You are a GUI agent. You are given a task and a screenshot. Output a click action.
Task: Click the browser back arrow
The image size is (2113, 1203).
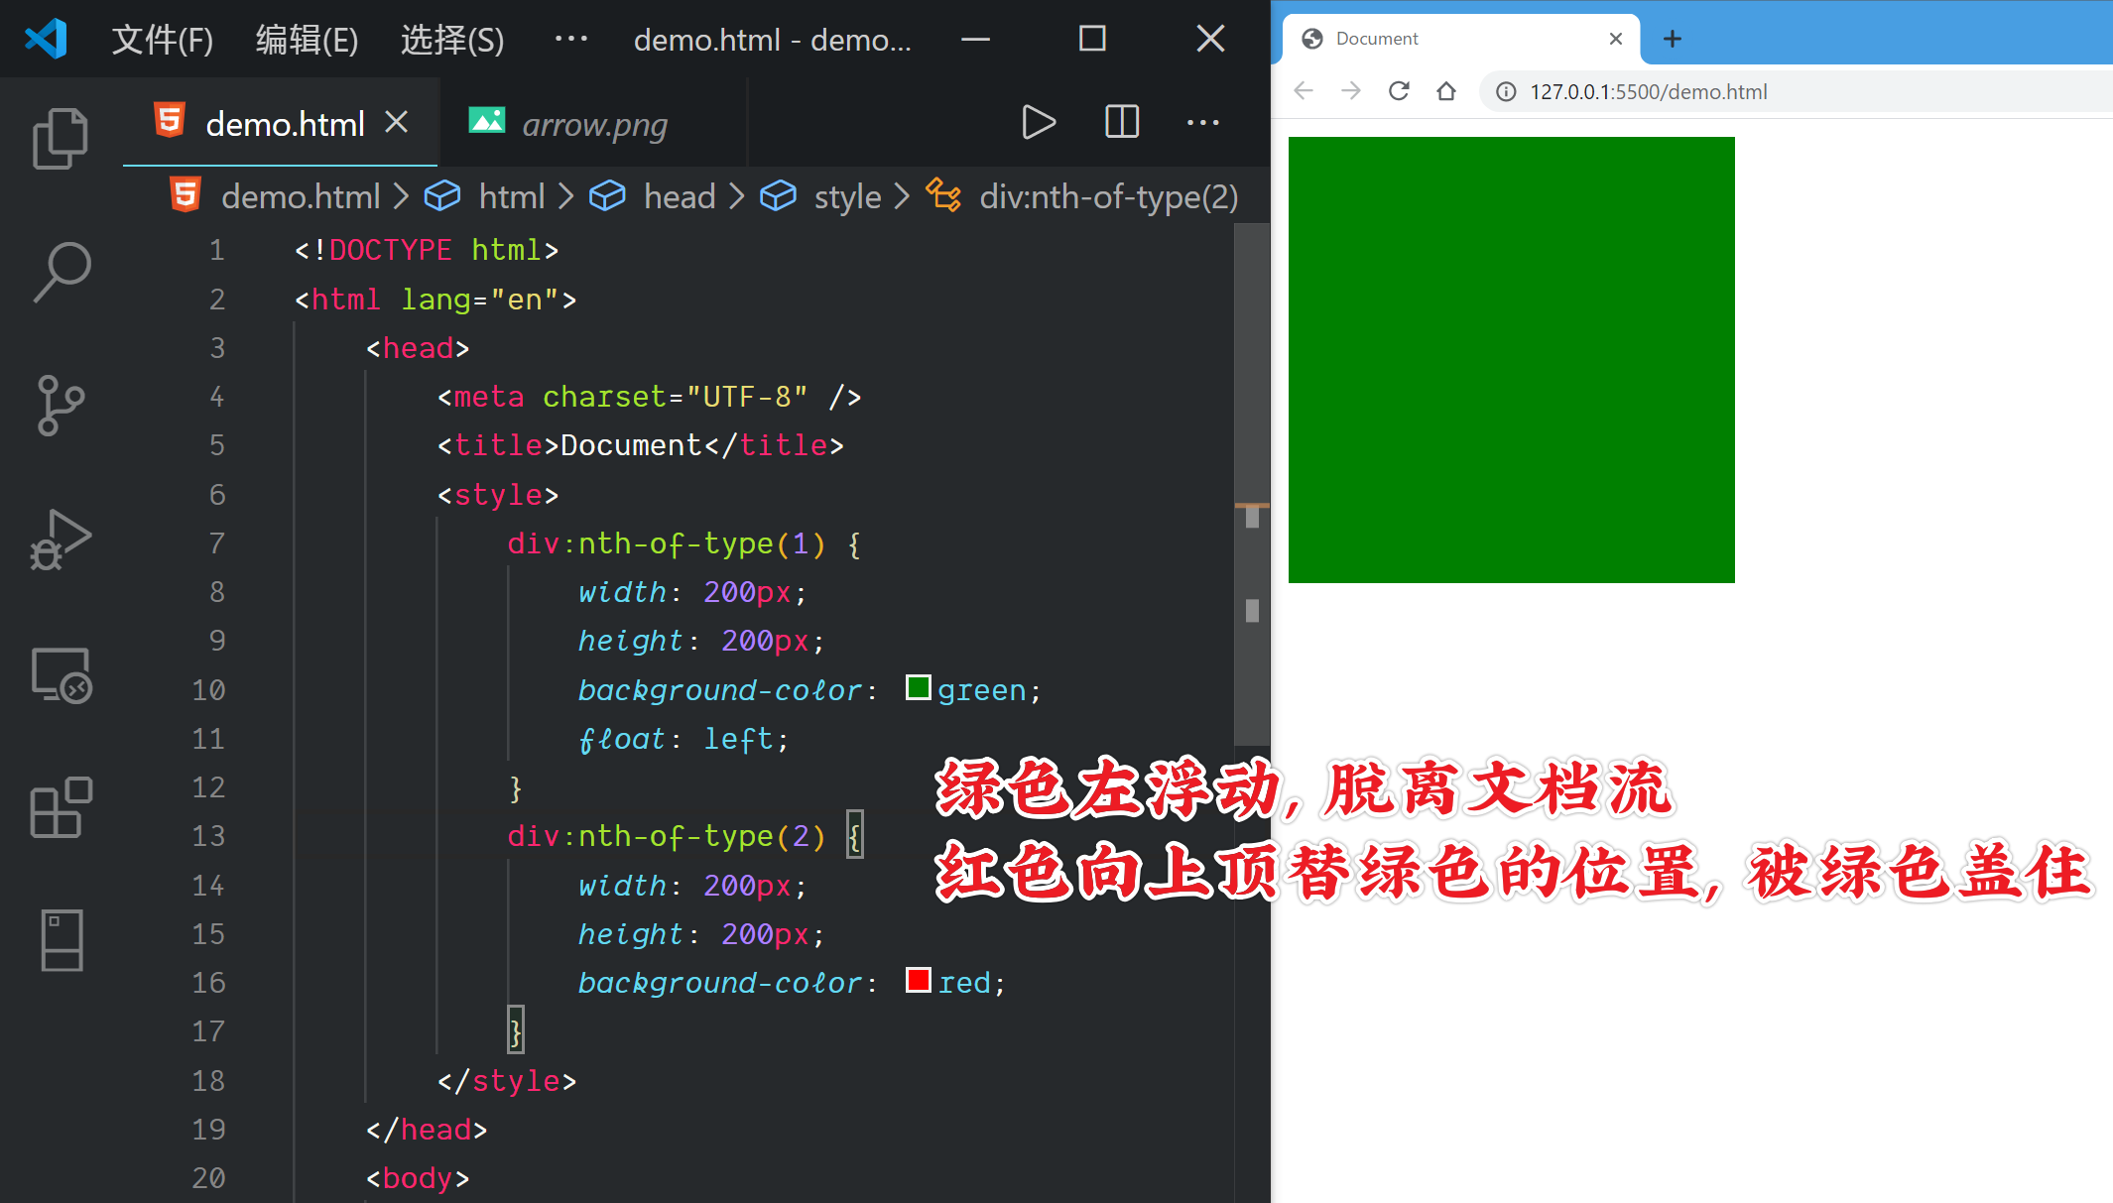click(x=1304, y=91)
